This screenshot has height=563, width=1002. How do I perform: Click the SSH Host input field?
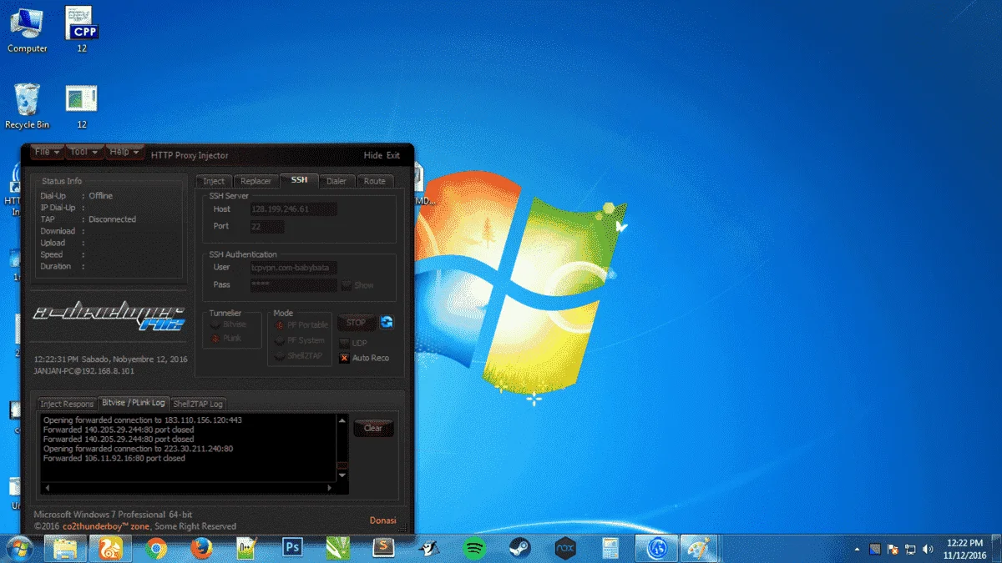[x=293, y=209]
